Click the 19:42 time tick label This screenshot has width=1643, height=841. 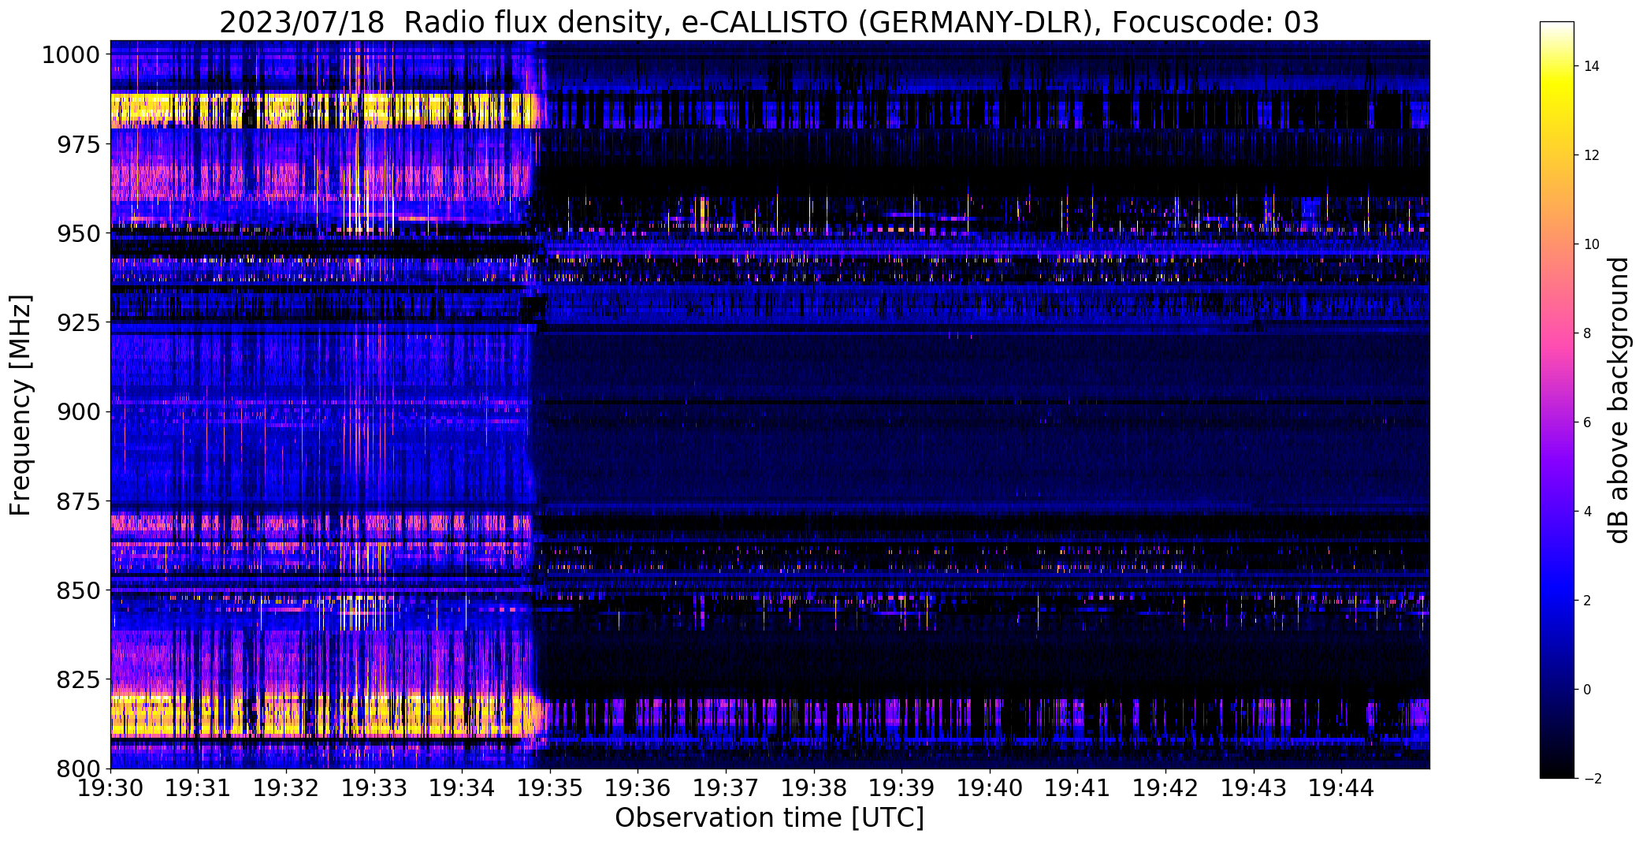(1166, 787)
